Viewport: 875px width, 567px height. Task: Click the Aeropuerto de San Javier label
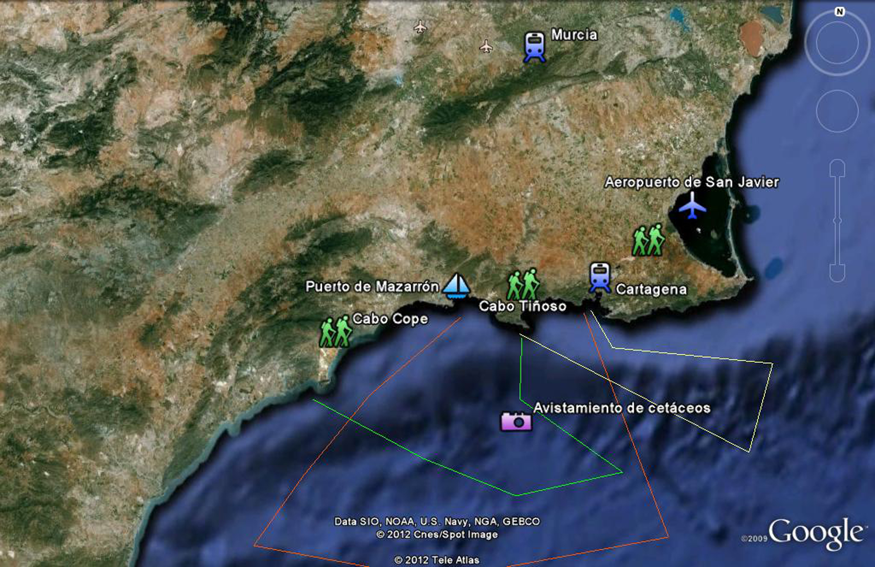point(691,182)
